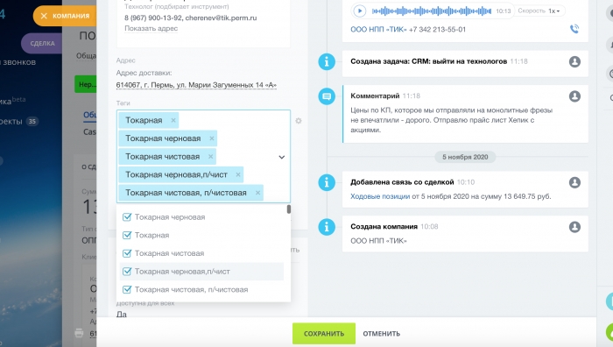
Task: Click the comment bubble icon in timeline
Action: coord(327,96)
